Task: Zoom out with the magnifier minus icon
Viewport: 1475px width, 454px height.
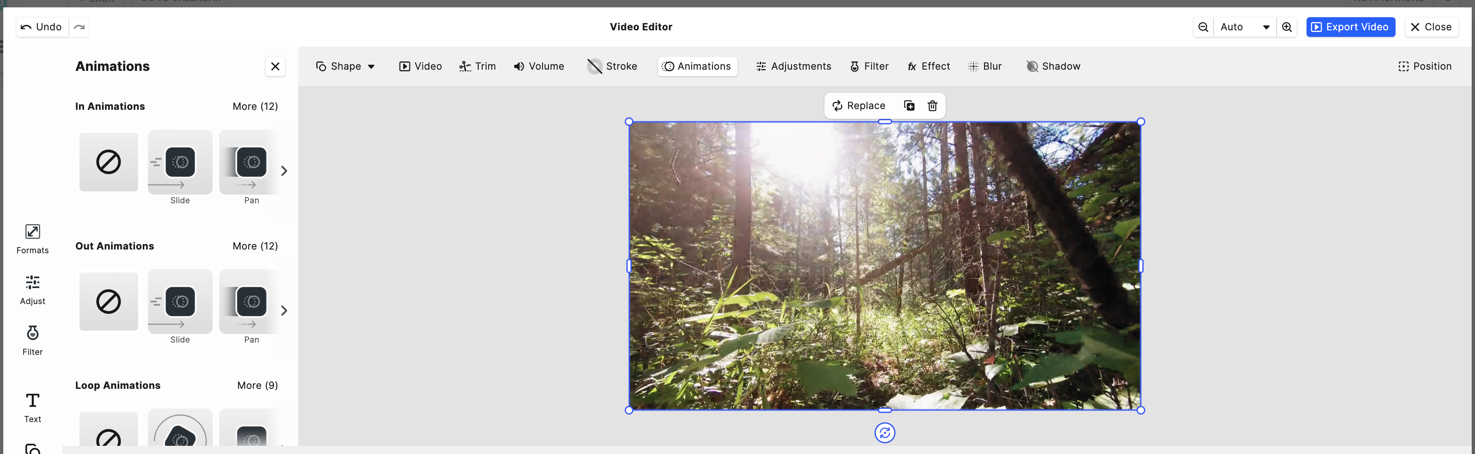Action: click(1203, 27)
